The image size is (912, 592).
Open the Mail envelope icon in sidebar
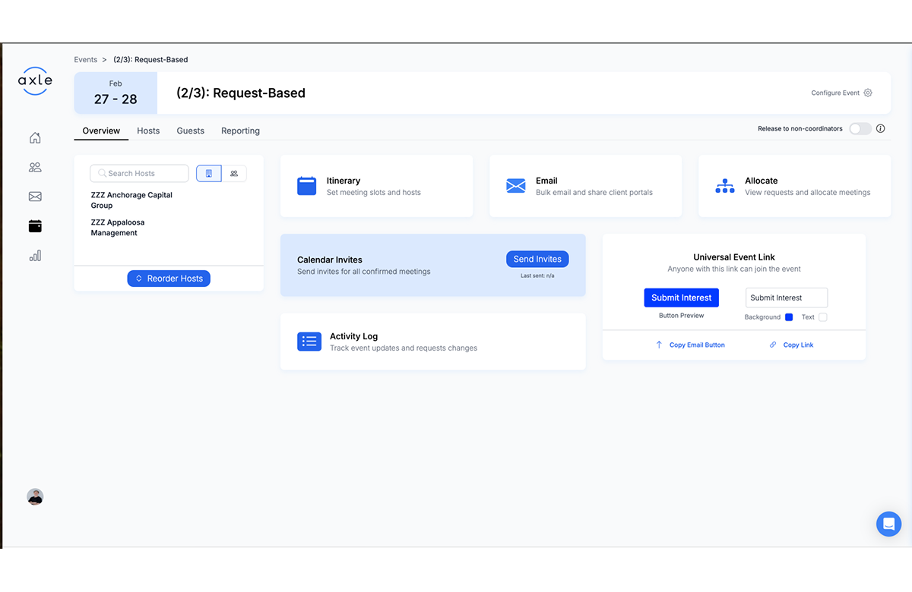[x=35, y=197]
